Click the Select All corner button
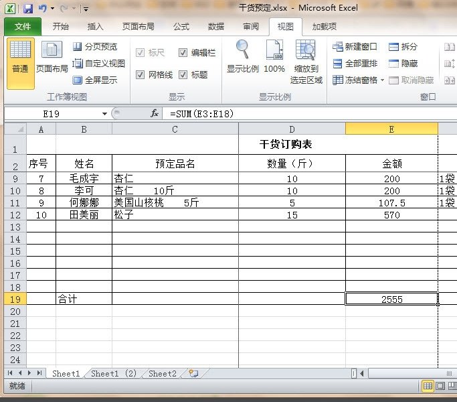The height and width of the screenshot is (402, 457). (x=15, y=129)
